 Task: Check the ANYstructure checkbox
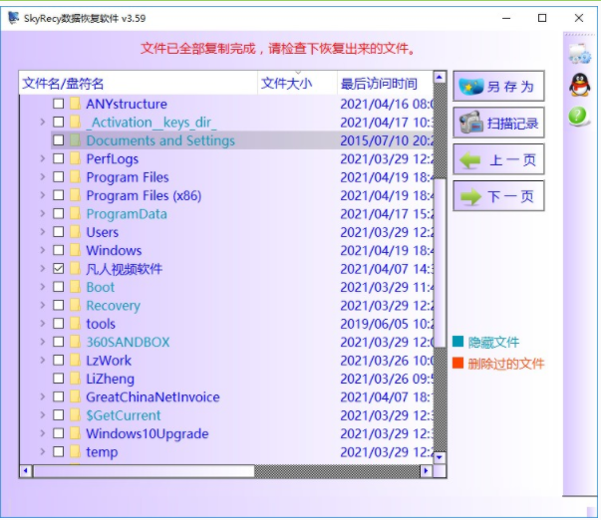(58, 104)
